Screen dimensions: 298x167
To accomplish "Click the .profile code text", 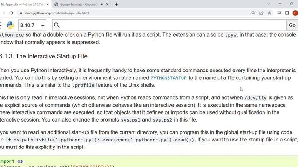I will [x=83, y=85].
